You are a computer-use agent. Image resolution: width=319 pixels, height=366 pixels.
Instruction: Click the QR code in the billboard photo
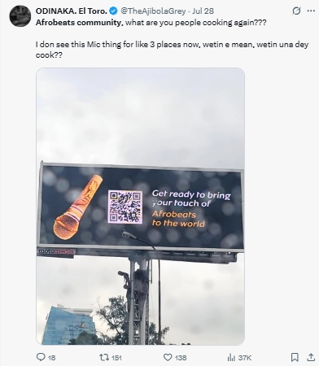[x=125, y=207]
